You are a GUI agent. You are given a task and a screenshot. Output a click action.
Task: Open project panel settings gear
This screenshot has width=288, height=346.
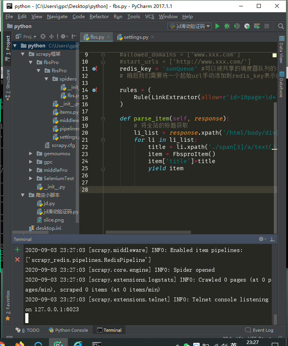coord(64,36)
